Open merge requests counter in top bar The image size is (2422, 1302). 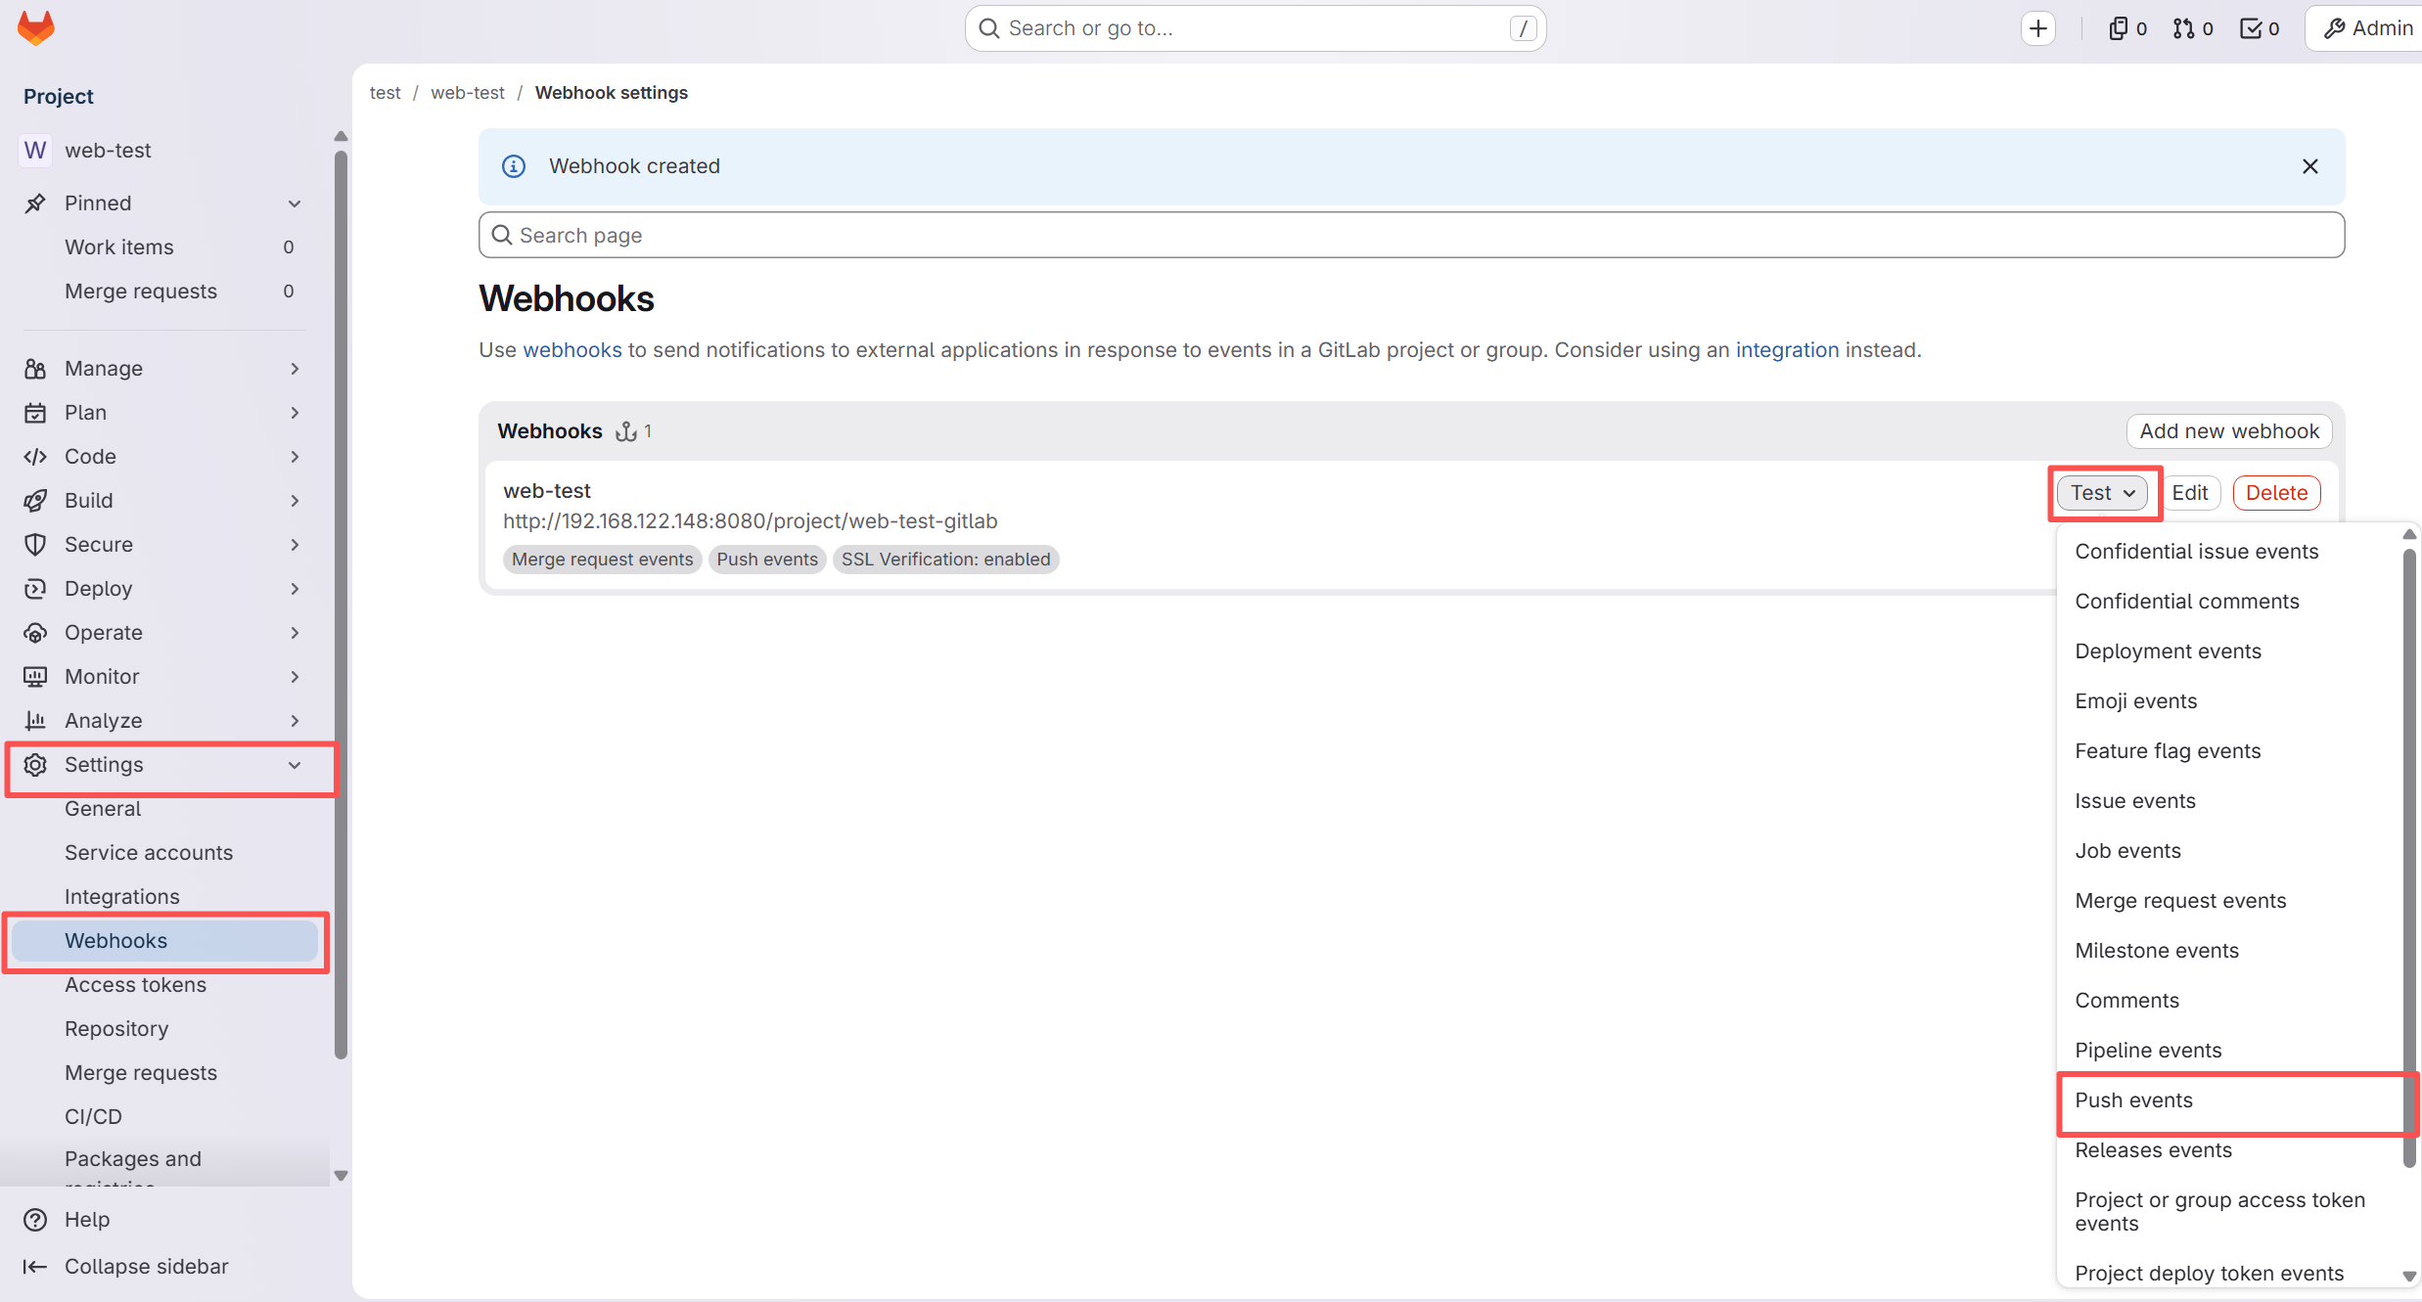(x=2193, y=29)
